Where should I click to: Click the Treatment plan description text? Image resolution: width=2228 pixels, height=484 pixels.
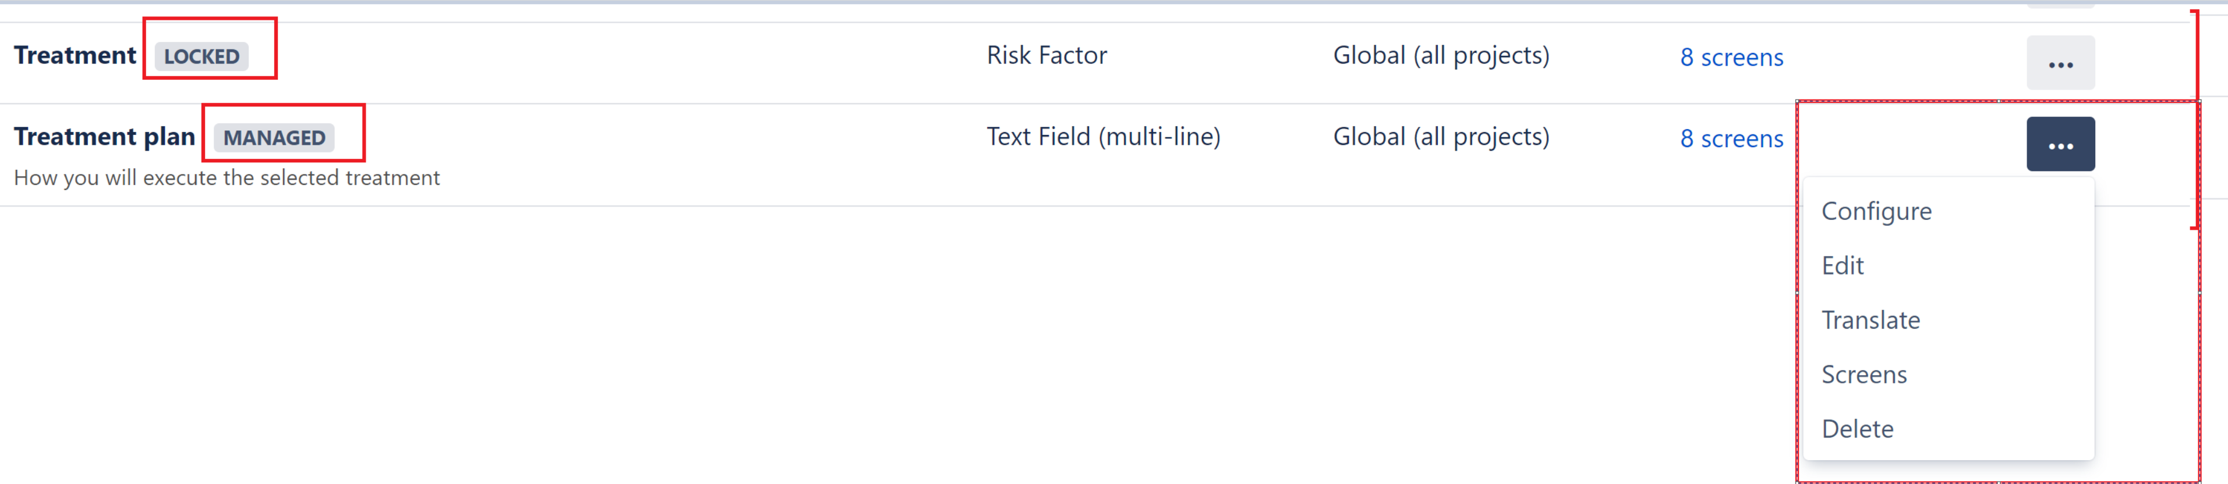[x=228, y=177]
